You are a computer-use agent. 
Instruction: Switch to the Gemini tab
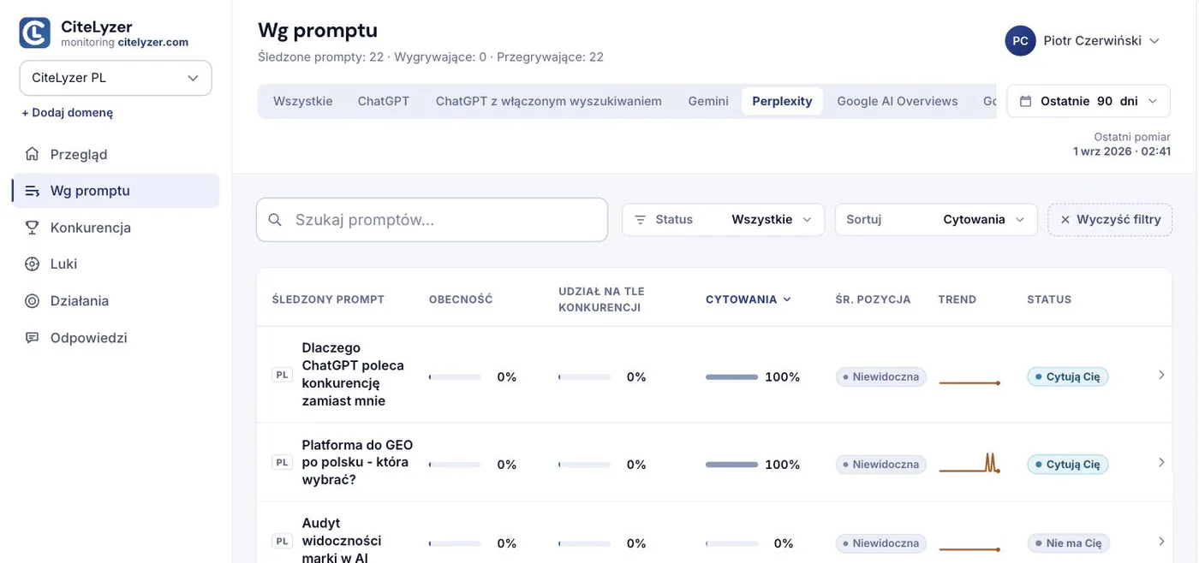708,101
